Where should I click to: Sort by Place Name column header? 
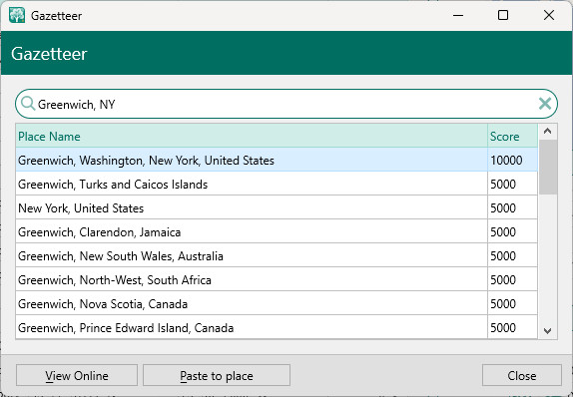252,137
